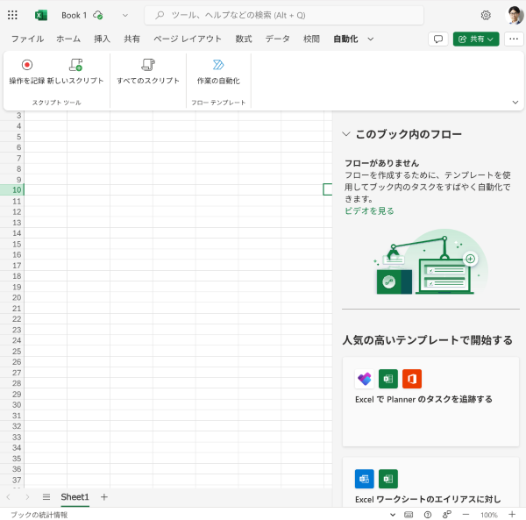Open Excel ワークシートのエイリアス template card
This screenshot has width=526, height=520.
click(x=430, y=481)
